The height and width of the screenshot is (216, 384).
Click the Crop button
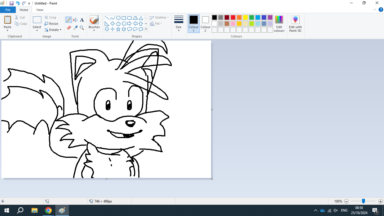(50, 17)
